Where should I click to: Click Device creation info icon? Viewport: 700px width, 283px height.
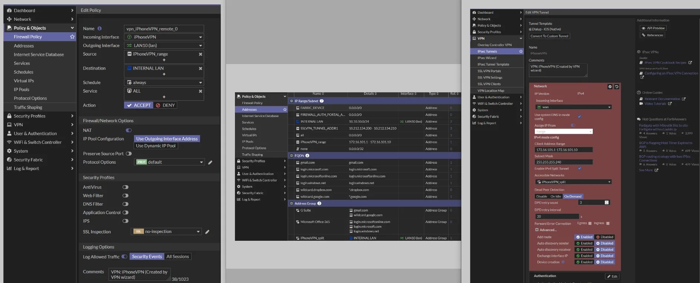pos(563,262)
